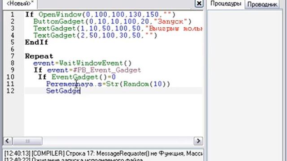Click the WaitWindowEvent() call
Screen dimensions: 287x161
point(95,63)
